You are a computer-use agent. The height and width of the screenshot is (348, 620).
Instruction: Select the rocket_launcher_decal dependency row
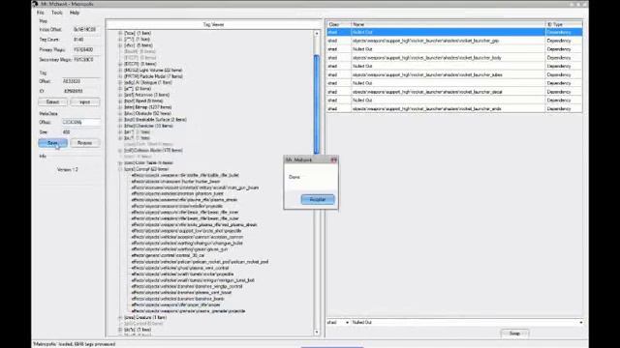[x=454, y=92]
